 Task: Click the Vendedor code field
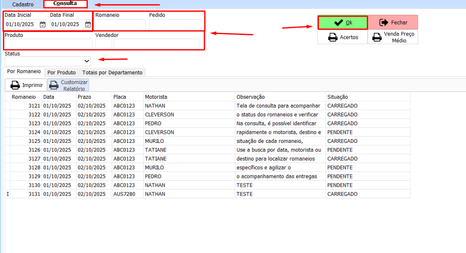coord(103,44)
